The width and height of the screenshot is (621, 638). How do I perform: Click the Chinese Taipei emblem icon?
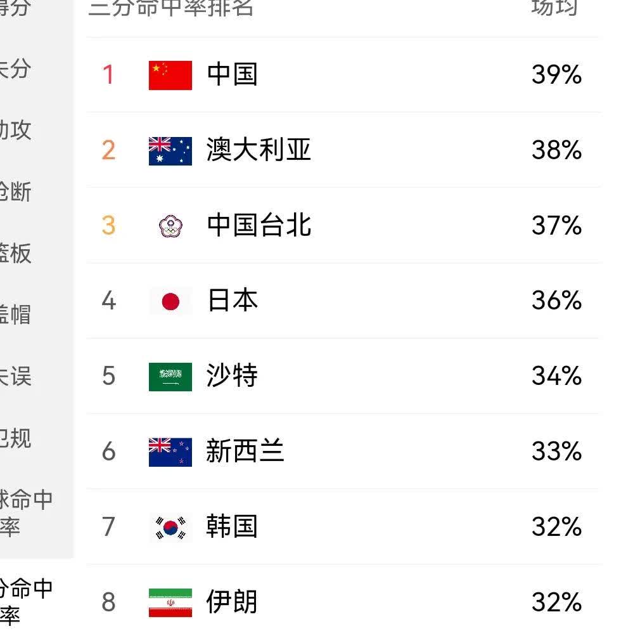coord(170,226)
